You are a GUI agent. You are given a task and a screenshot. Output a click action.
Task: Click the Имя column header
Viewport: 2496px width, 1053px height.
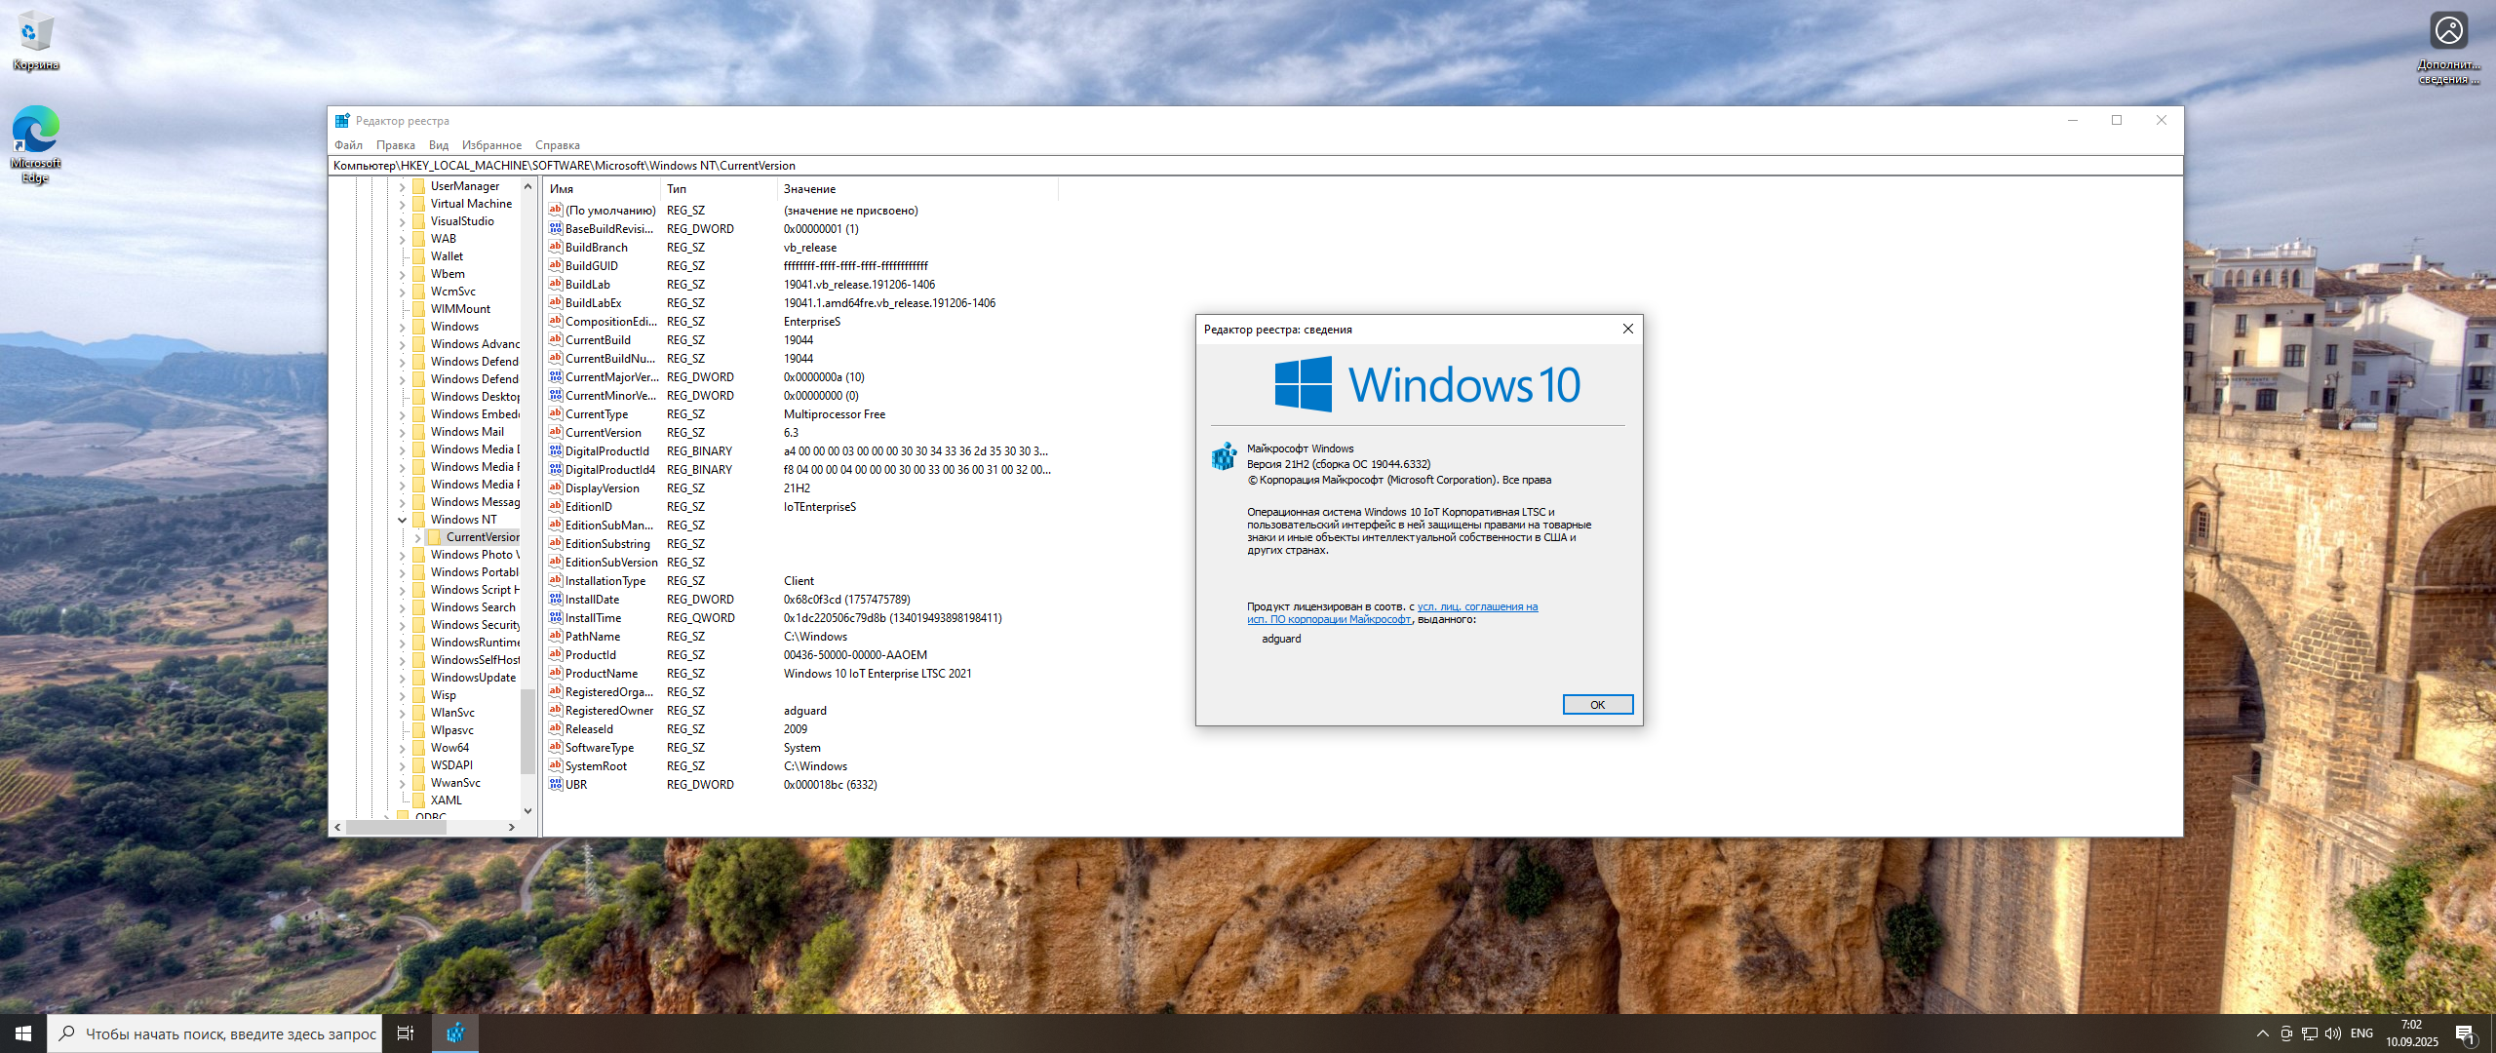(602, 189)
